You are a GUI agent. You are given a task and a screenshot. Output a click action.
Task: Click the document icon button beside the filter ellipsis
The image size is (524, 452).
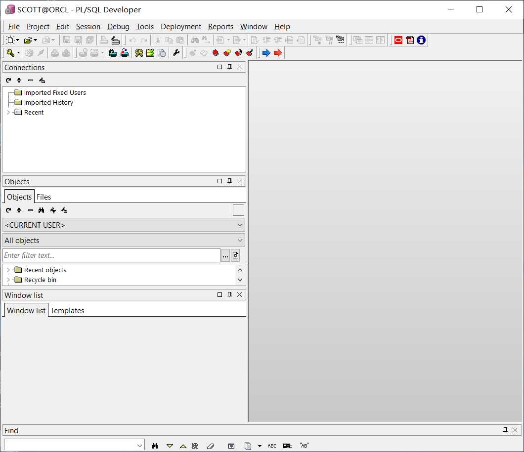(x=236, y=255)
